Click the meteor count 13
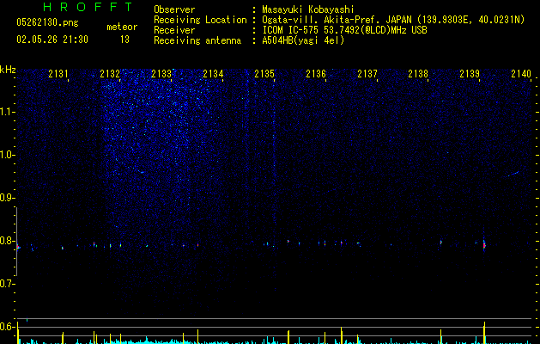The image size is (540, 344). [124, 40]
